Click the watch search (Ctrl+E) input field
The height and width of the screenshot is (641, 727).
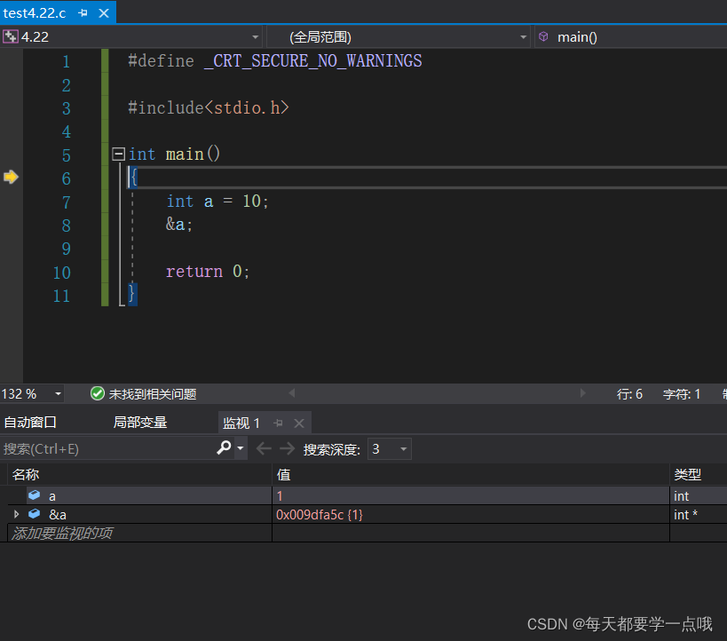click(x=107, y=449)
